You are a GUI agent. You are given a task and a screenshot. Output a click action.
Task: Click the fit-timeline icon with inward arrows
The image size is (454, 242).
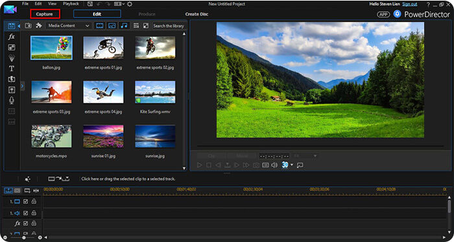pyautogui.click(x=36, y=191)
